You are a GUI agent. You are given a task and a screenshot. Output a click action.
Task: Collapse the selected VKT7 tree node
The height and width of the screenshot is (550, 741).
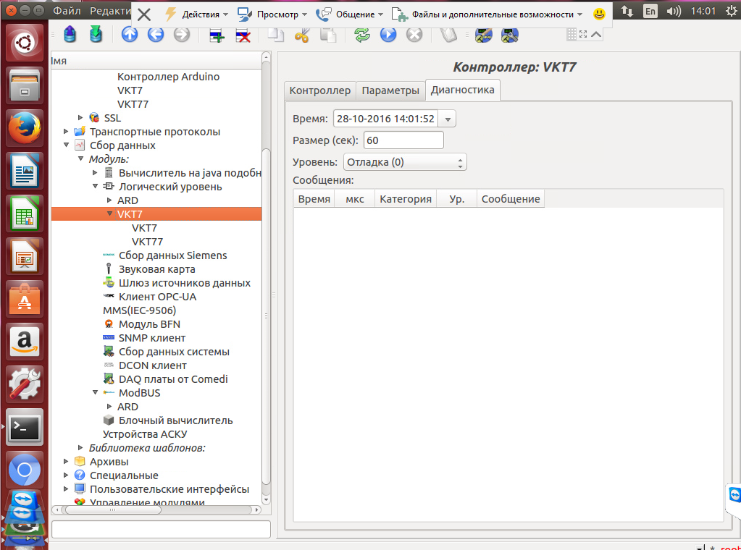pyautogui.click(x=110, y=214)
